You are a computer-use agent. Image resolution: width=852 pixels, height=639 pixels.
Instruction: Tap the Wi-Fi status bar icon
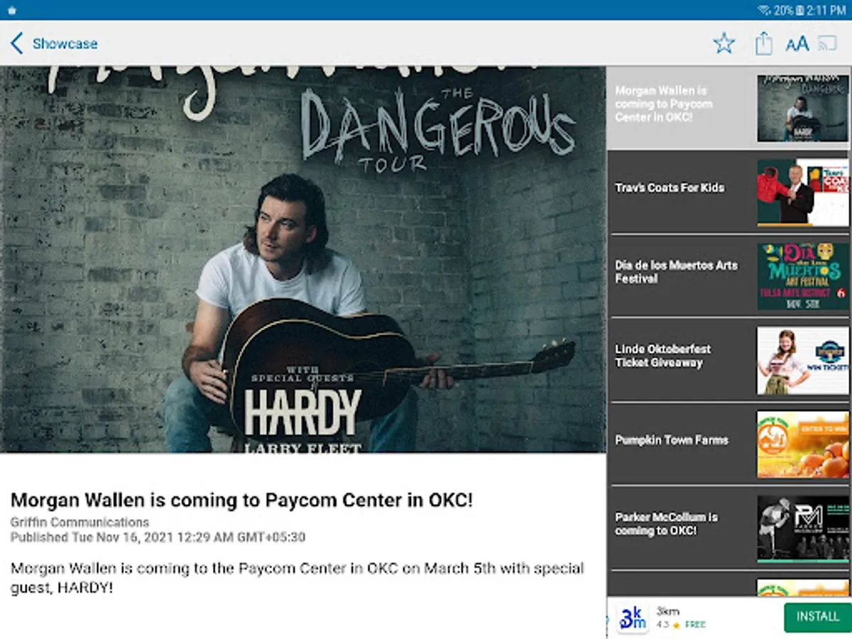tap(764, 10)
